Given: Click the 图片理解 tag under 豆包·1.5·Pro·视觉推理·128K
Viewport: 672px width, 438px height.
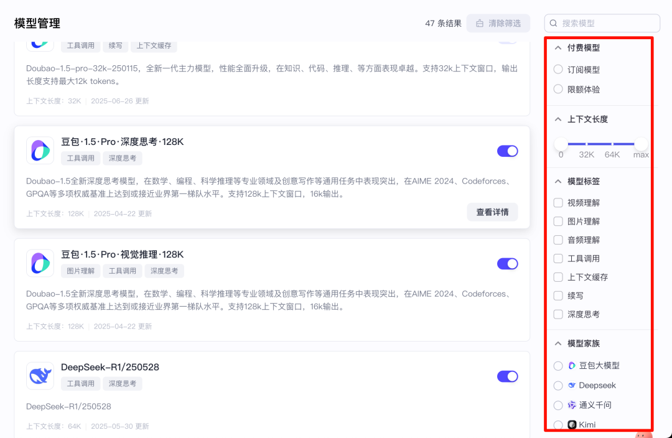Looking at the screenshot, I should click(x=80, y=271).
